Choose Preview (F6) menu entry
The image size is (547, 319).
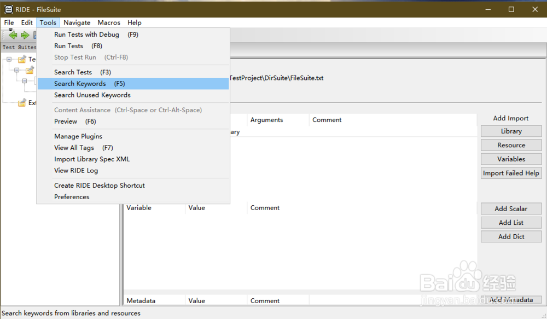(x=133, y=121)
